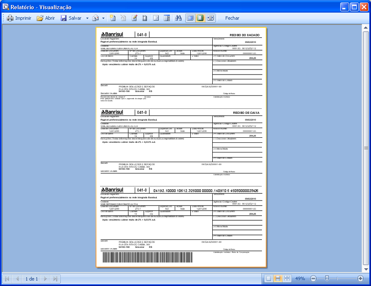Toggle multiple pages grid view in status bar
This screenshot has width=371, height=286.
287,278
